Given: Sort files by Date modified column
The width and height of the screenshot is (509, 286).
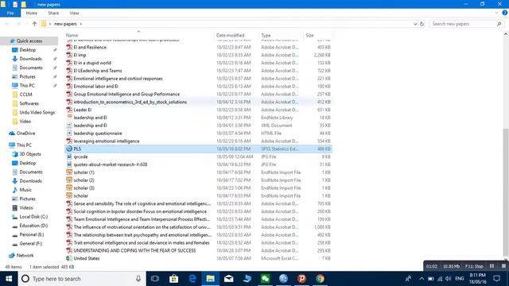Looking at the screenshot, I should pos(230,35).
